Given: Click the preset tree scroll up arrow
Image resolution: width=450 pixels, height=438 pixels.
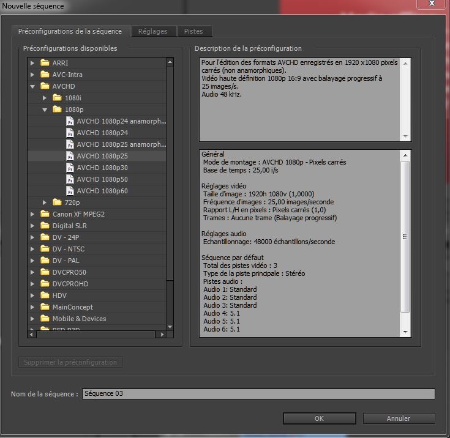Looking at the screenshot, I should 170,62.
